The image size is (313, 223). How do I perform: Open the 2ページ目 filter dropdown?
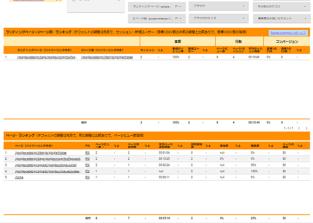(x=157, y=18)
